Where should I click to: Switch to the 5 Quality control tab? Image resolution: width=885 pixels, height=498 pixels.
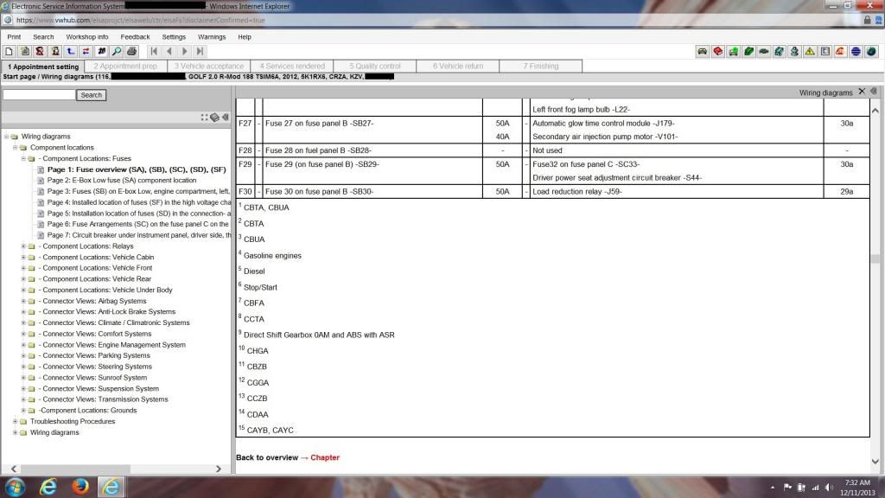coord(375,66)
